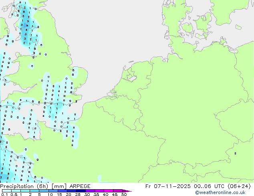Click the '0.5' legend scale value

click(14, 194)
